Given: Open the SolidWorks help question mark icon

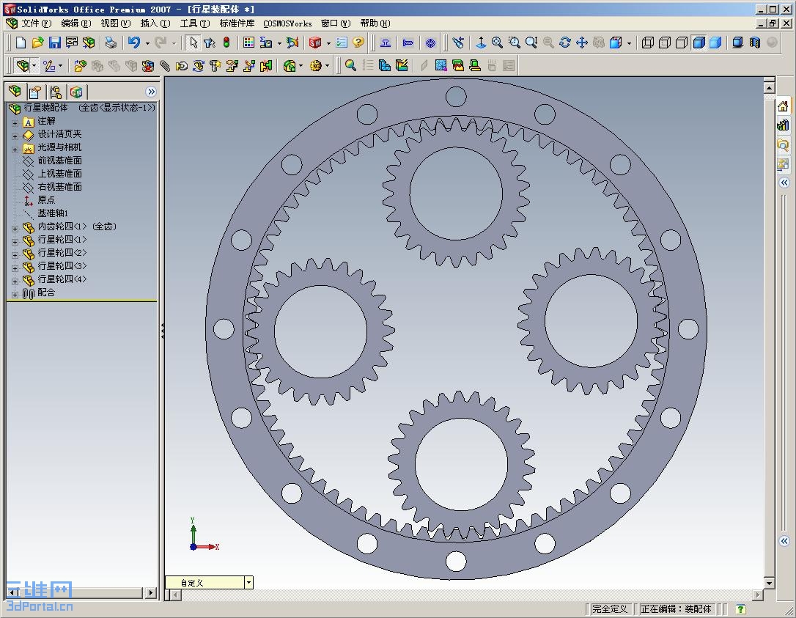Looking at the screenshot, I should [358, 43].
